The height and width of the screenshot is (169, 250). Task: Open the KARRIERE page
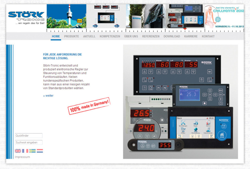191,36
